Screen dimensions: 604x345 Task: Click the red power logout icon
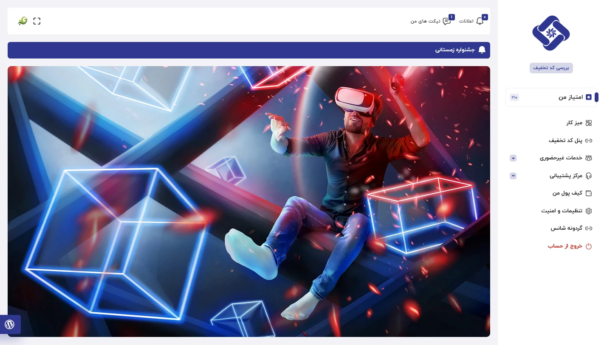588,246
